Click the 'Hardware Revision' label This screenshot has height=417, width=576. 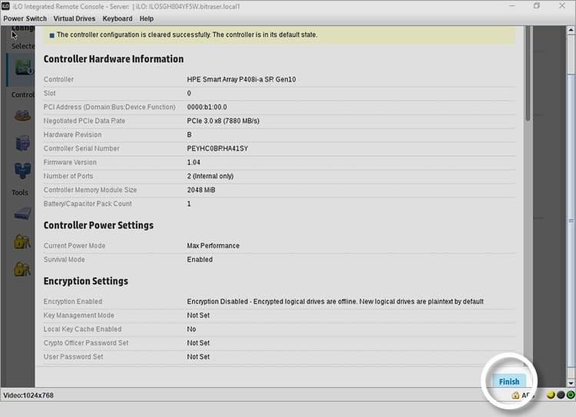click(x=72, y=135)
